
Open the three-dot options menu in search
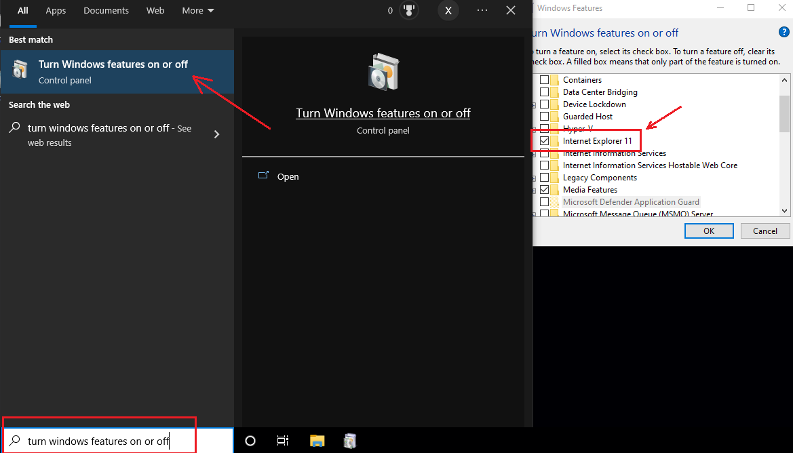click(x=482, y=10)
